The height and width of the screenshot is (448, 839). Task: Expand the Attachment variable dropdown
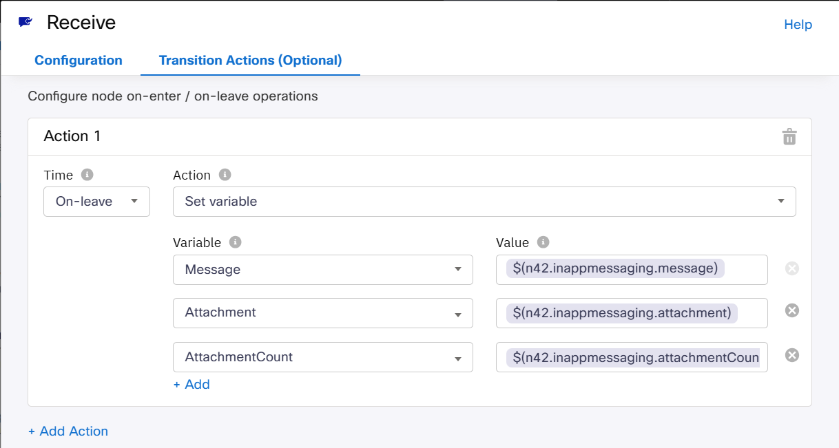322,312
